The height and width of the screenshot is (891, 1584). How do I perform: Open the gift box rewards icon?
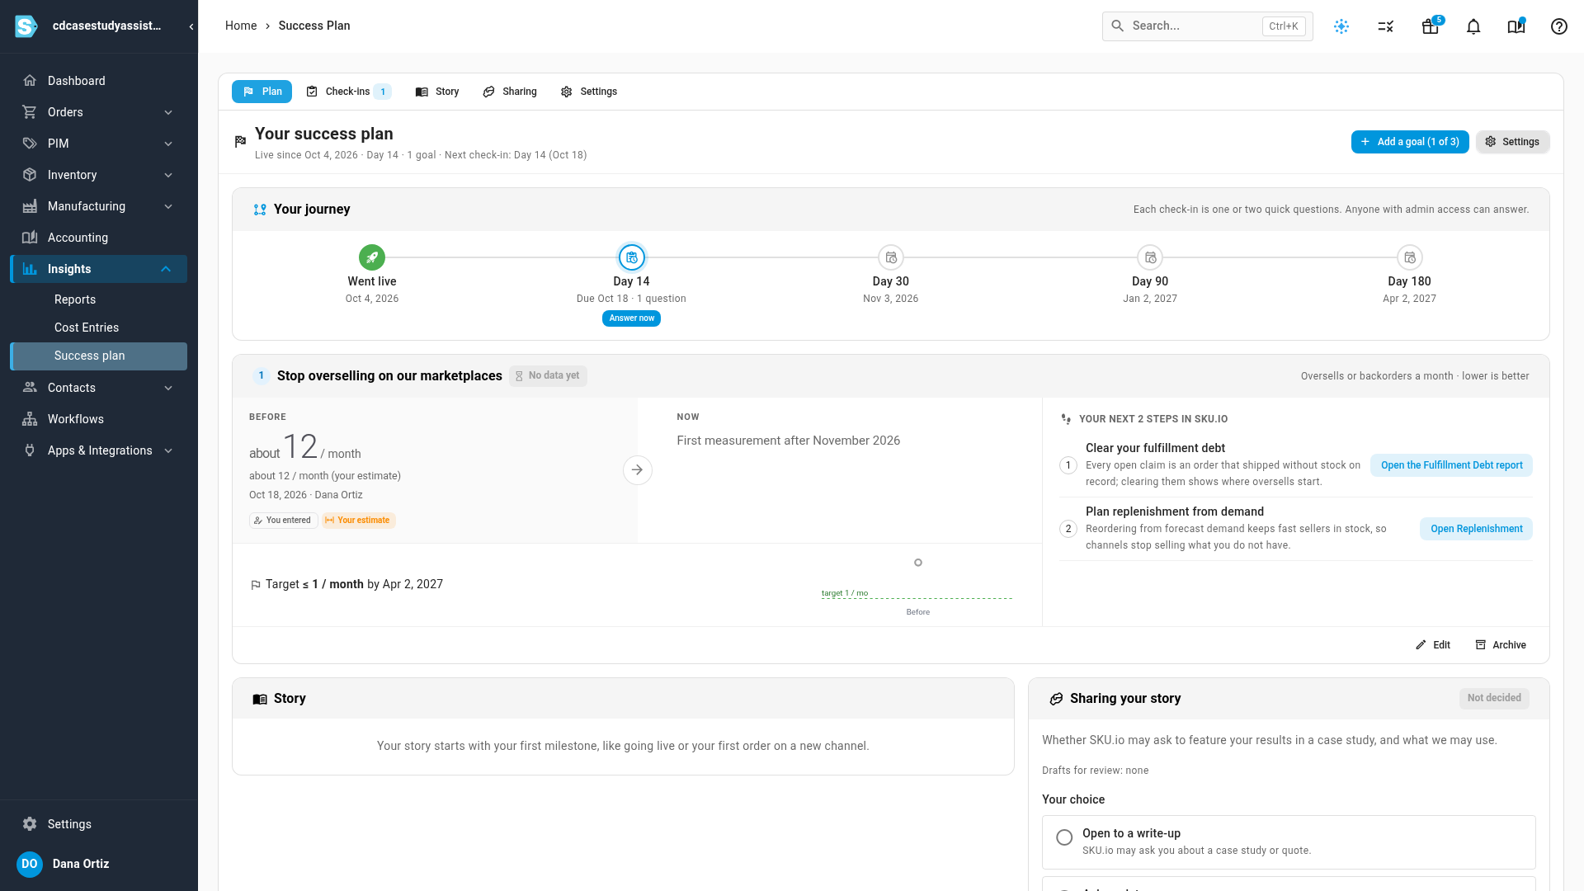1431,26
